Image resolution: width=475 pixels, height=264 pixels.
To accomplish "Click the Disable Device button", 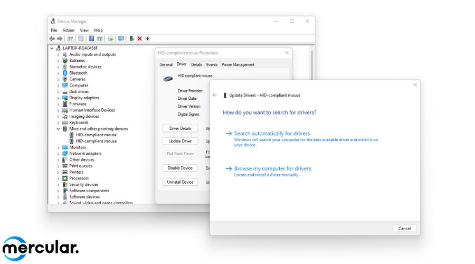I will (x=180, y=168).
